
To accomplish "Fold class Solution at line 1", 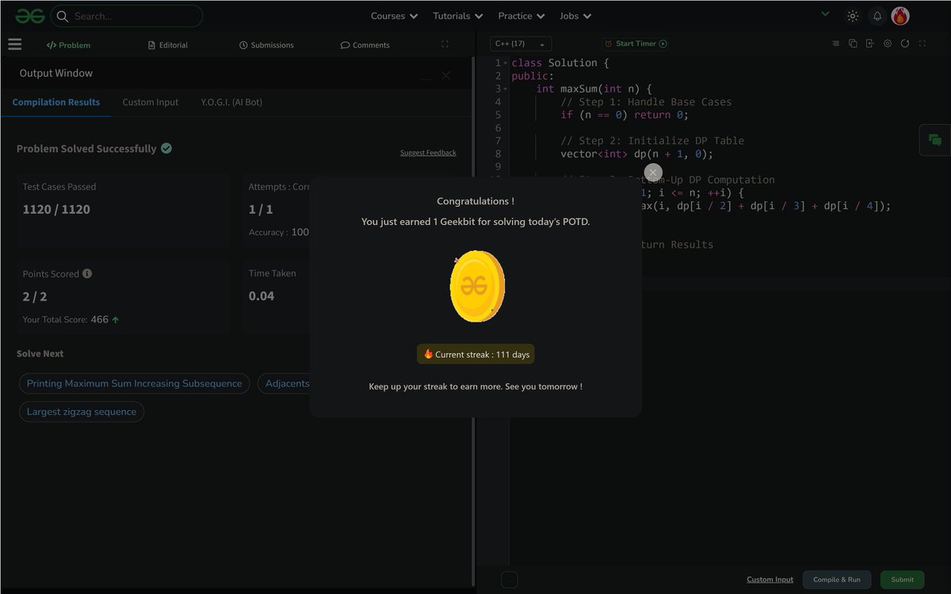I will click(505, 63).
